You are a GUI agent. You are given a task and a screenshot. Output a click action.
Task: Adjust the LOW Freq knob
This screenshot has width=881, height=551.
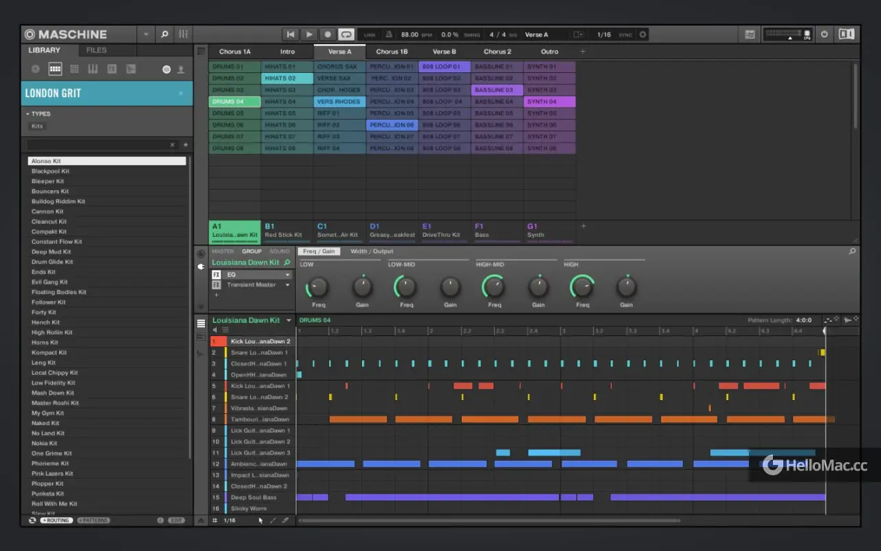pos(318,287)
